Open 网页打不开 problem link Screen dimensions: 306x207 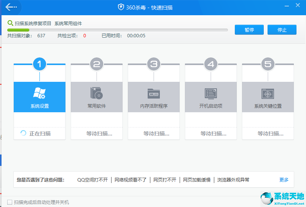click(165, 180)
